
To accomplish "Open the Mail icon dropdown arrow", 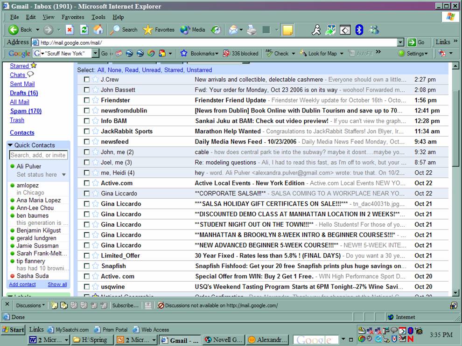I will pos(241,30).
